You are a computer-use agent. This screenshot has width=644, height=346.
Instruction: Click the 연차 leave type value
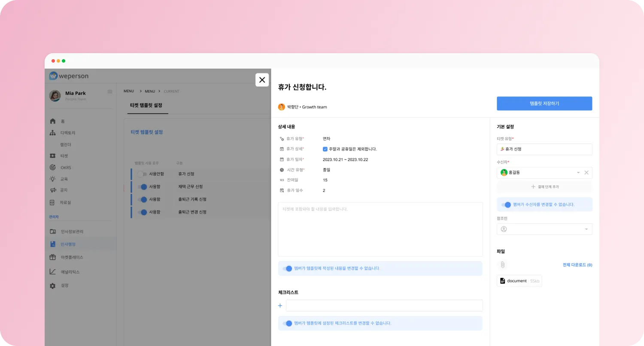pos(327,139)
